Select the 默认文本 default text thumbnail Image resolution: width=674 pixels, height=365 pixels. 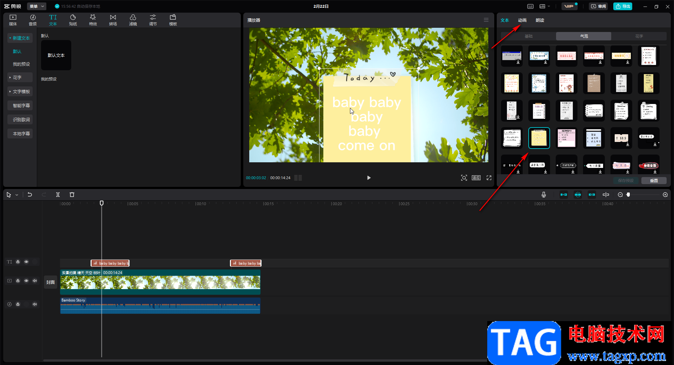pos(56,55)
